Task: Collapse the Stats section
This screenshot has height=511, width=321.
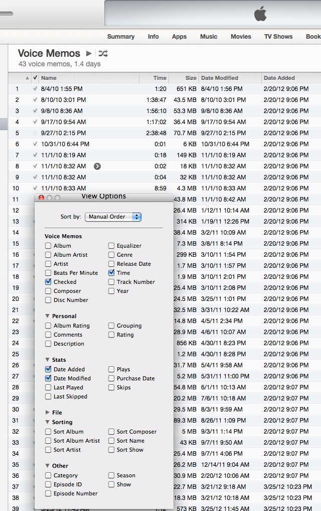Action: click(x=48, y=360)
